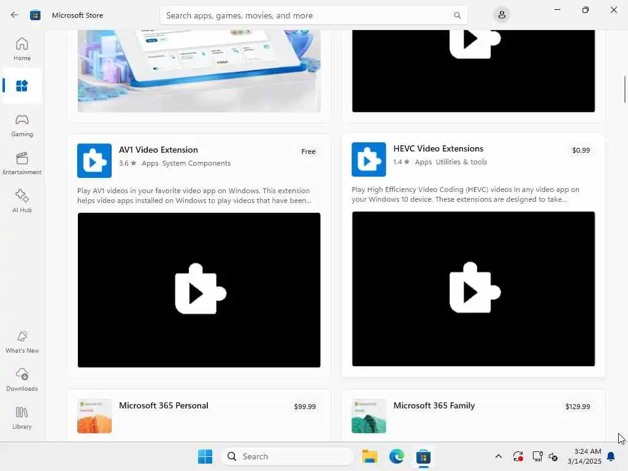Click Utilities & tools category text
This screenshot has height=471, width=628.
point(461,162)
